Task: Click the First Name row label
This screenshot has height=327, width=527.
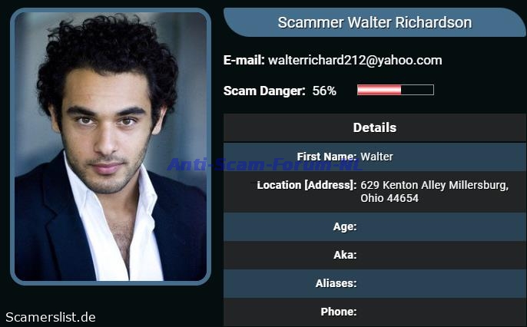Action: click(x=326, y=157)
